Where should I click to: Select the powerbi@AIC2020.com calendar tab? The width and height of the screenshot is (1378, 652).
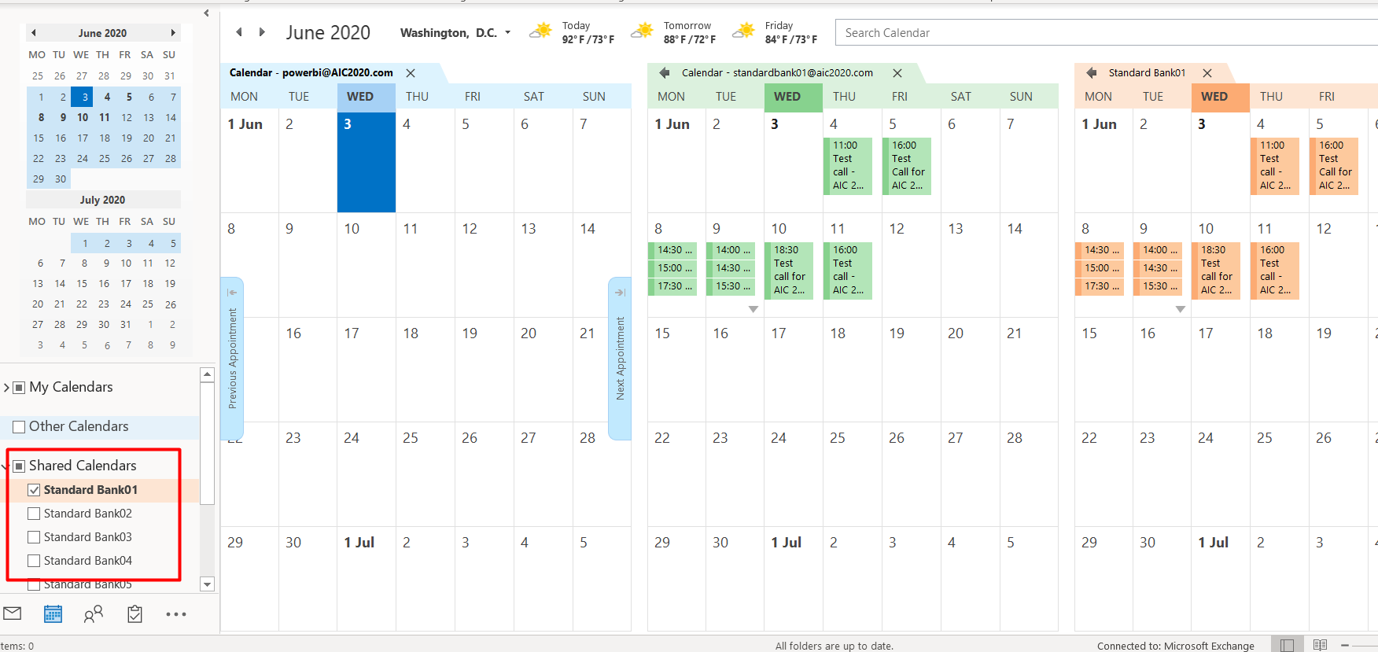pyautogui.click(x=311, y=72)
